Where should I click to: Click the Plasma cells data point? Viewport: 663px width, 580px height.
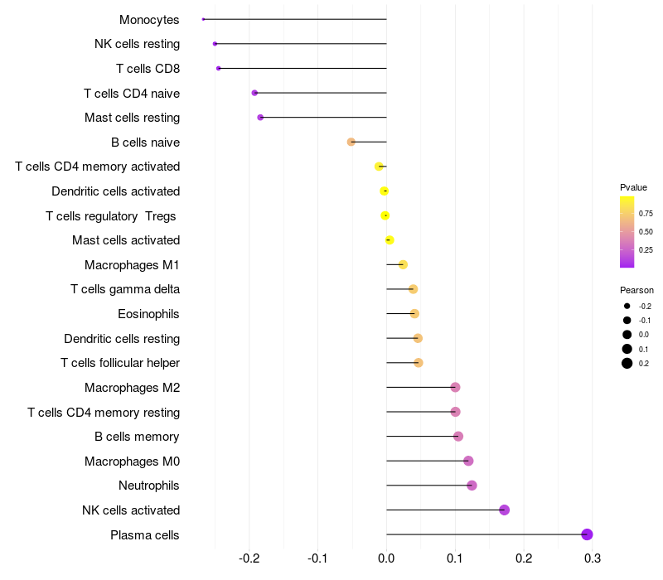click(x=587, y=534)
